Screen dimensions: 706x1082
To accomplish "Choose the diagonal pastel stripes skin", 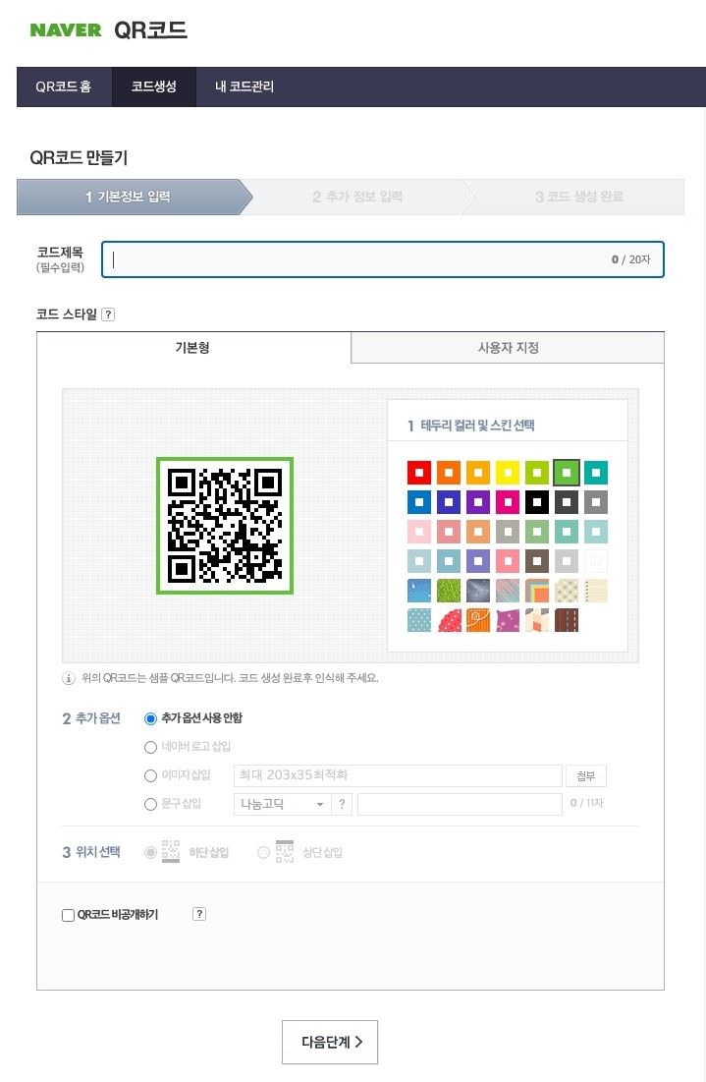I will point(508,591).
